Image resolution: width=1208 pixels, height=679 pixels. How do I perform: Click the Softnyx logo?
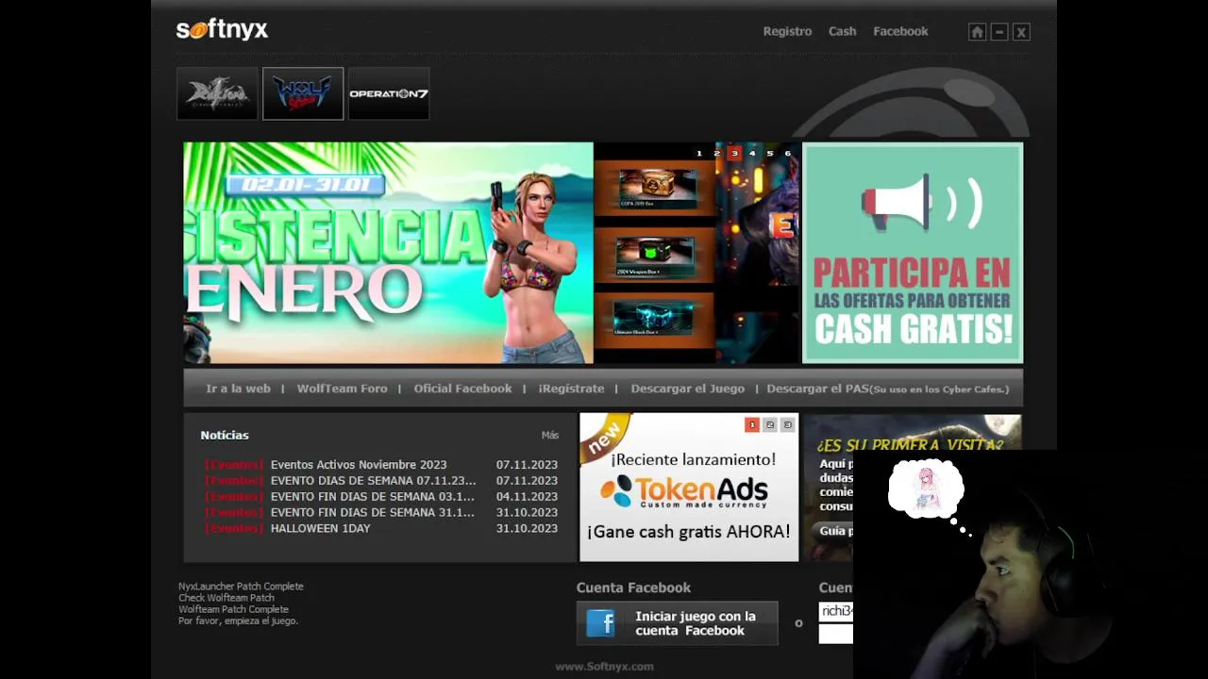click(222, 30)
